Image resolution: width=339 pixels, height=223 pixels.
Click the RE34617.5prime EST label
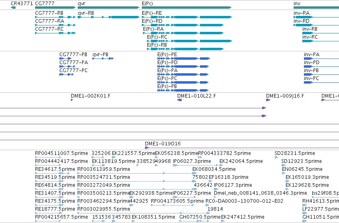(x=55, y=169)
